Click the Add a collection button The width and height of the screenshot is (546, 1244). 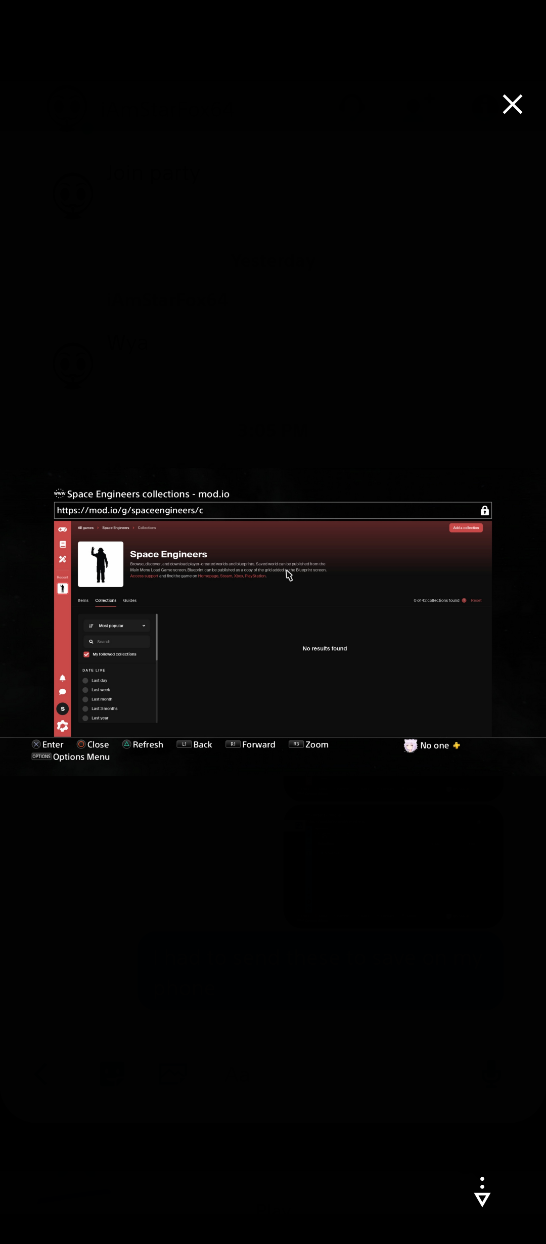pos(466,528)
